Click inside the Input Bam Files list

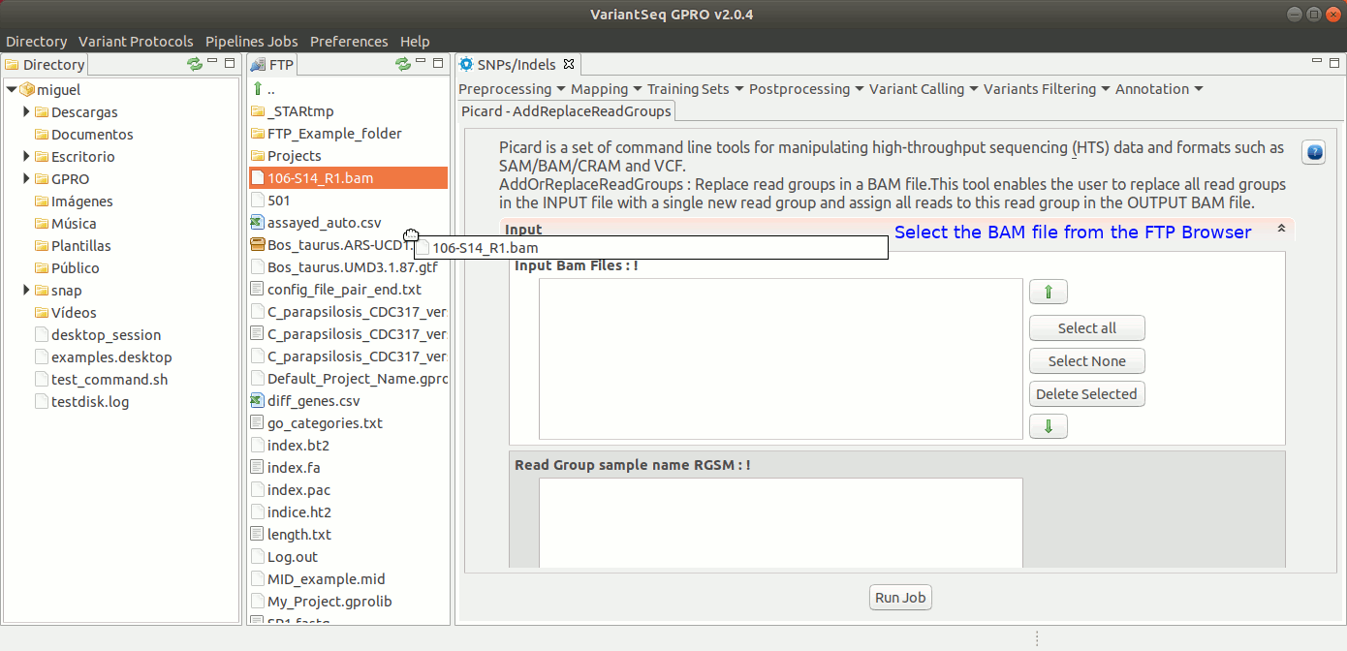pyautogui.click(x=780, y=358)
